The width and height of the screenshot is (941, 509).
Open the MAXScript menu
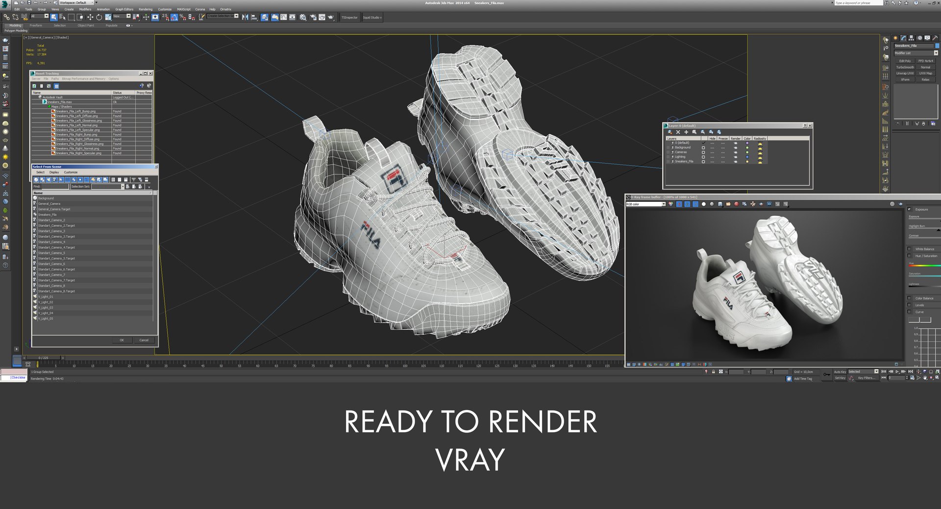(x=184, y=9)
